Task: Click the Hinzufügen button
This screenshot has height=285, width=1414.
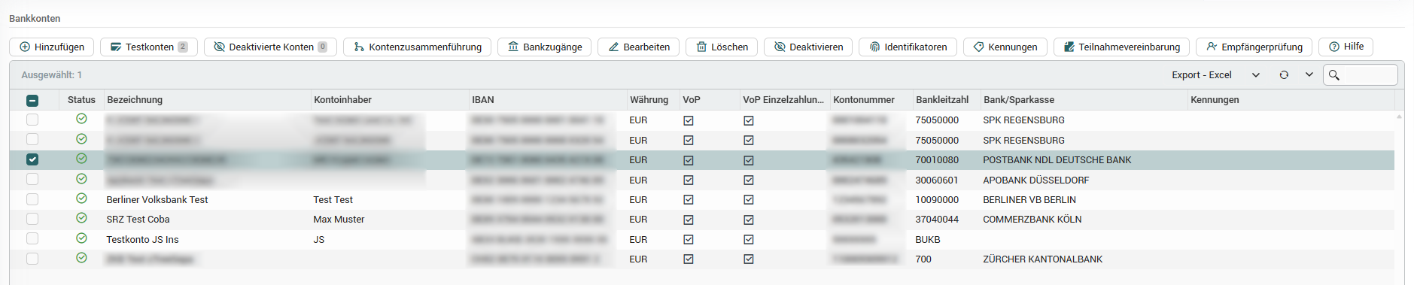Action: pos(52,47)
